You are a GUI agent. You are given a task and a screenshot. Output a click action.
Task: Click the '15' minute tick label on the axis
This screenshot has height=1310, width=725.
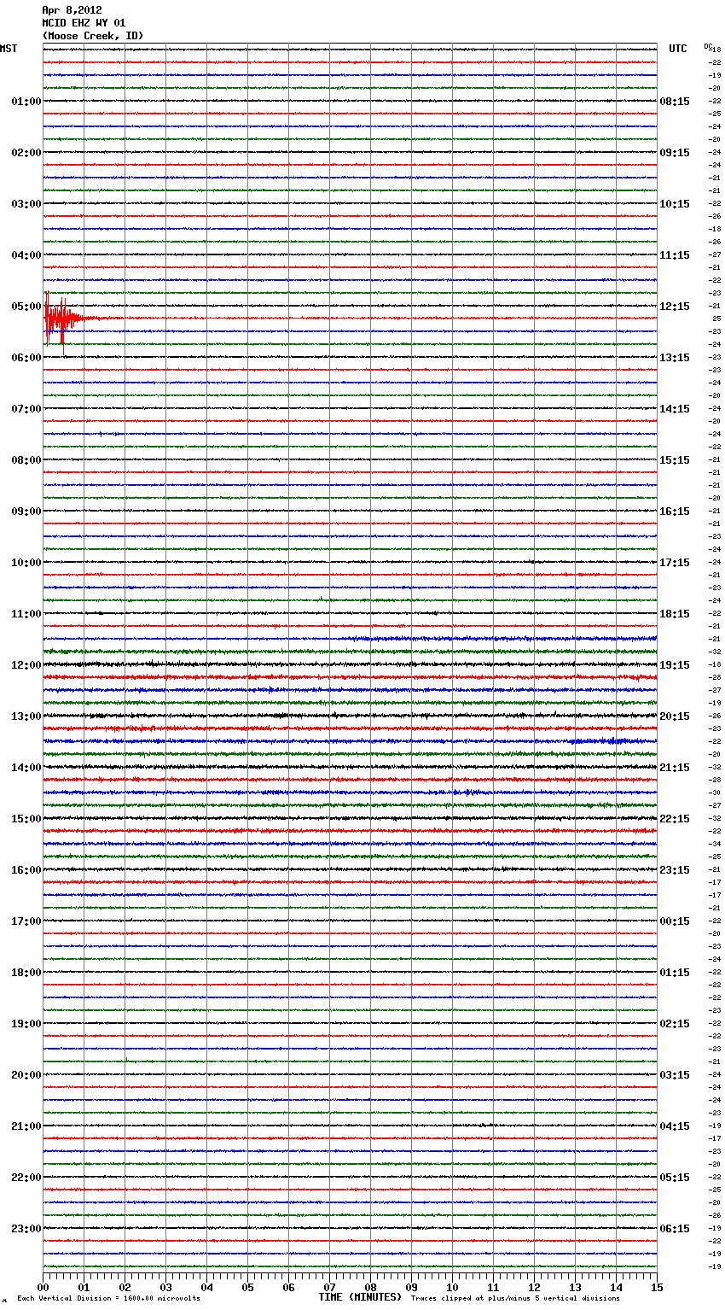pyautogui.click(x=657, y=1287)
